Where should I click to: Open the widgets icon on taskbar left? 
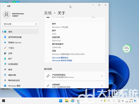[x=3, y=101]
